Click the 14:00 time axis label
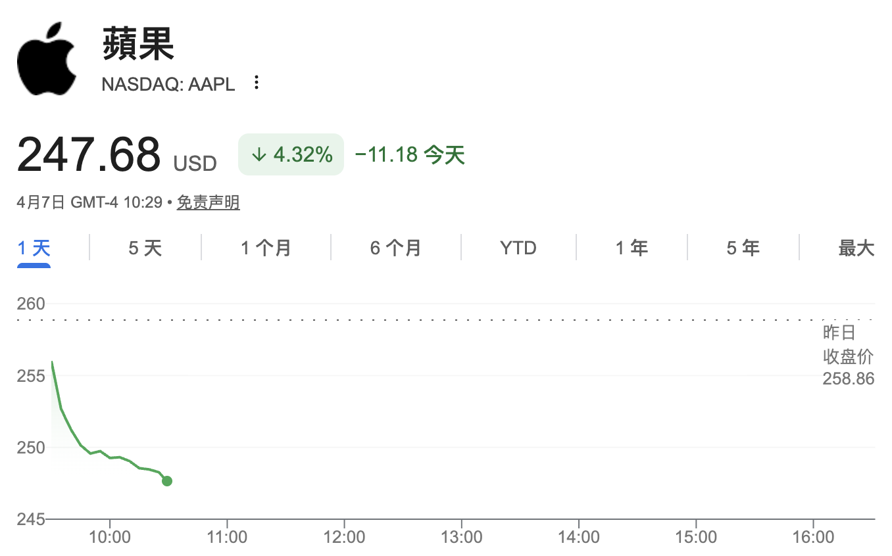 pyautogui.click(x=579, y=538)
